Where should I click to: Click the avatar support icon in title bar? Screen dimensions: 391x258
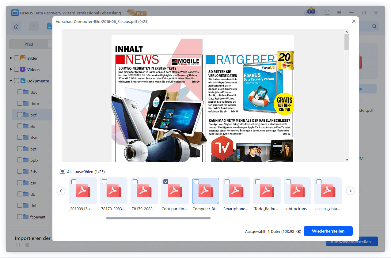[310, 12]
